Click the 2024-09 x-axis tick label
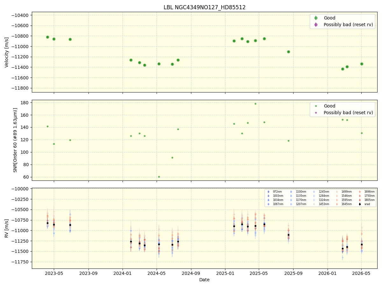 (x=191, y=273)
